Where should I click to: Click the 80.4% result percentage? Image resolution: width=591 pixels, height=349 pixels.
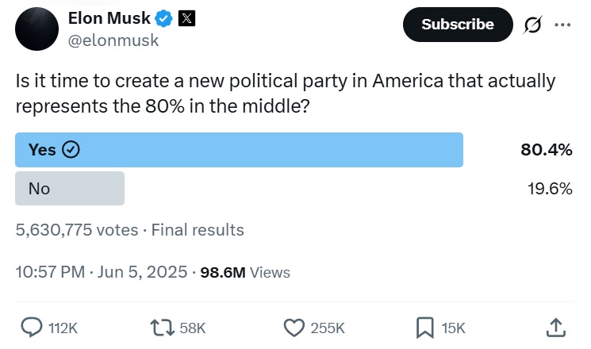[x=547, y=150]
